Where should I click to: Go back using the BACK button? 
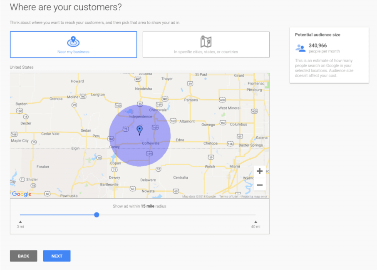coord(23,256)
